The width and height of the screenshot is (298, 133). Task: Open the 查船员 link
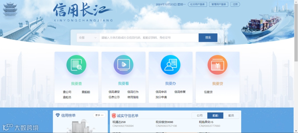67,97
